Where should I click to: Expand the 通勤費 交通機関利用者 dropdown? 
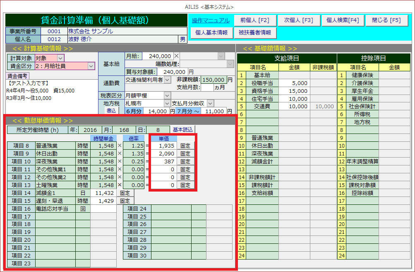(x=167, y=80)
